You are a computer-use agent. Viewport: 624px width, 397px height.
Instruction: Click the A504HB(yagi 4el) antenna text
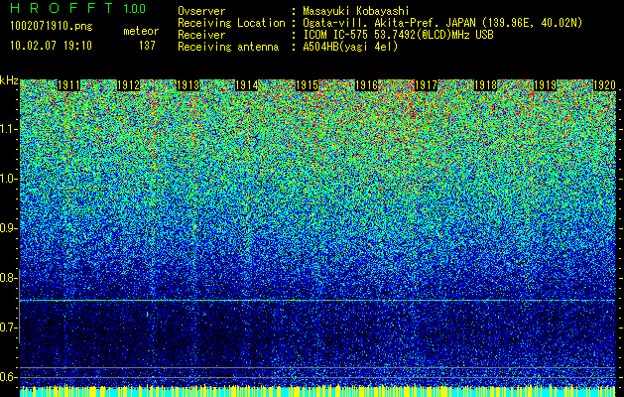click(350, 47)
